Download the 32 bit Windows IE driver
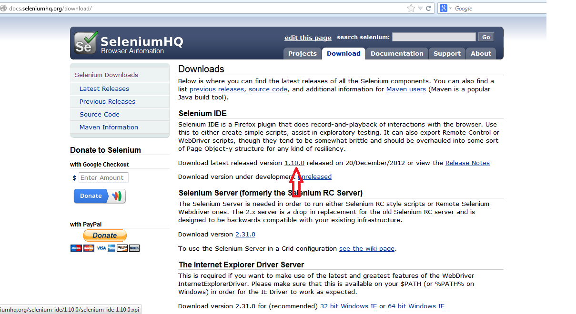576x314 pixels. [348, 306]
